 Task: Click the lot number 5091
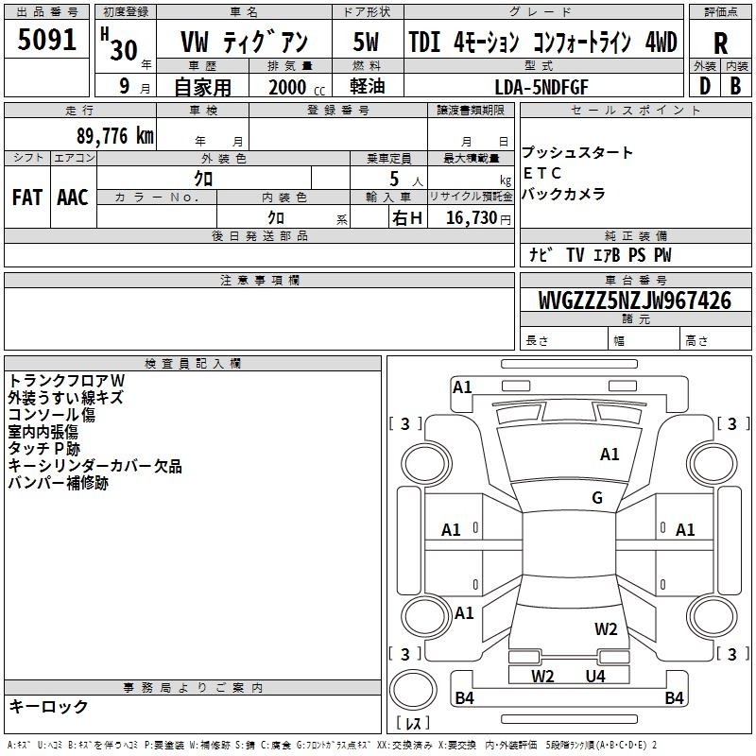click(46, 40)
